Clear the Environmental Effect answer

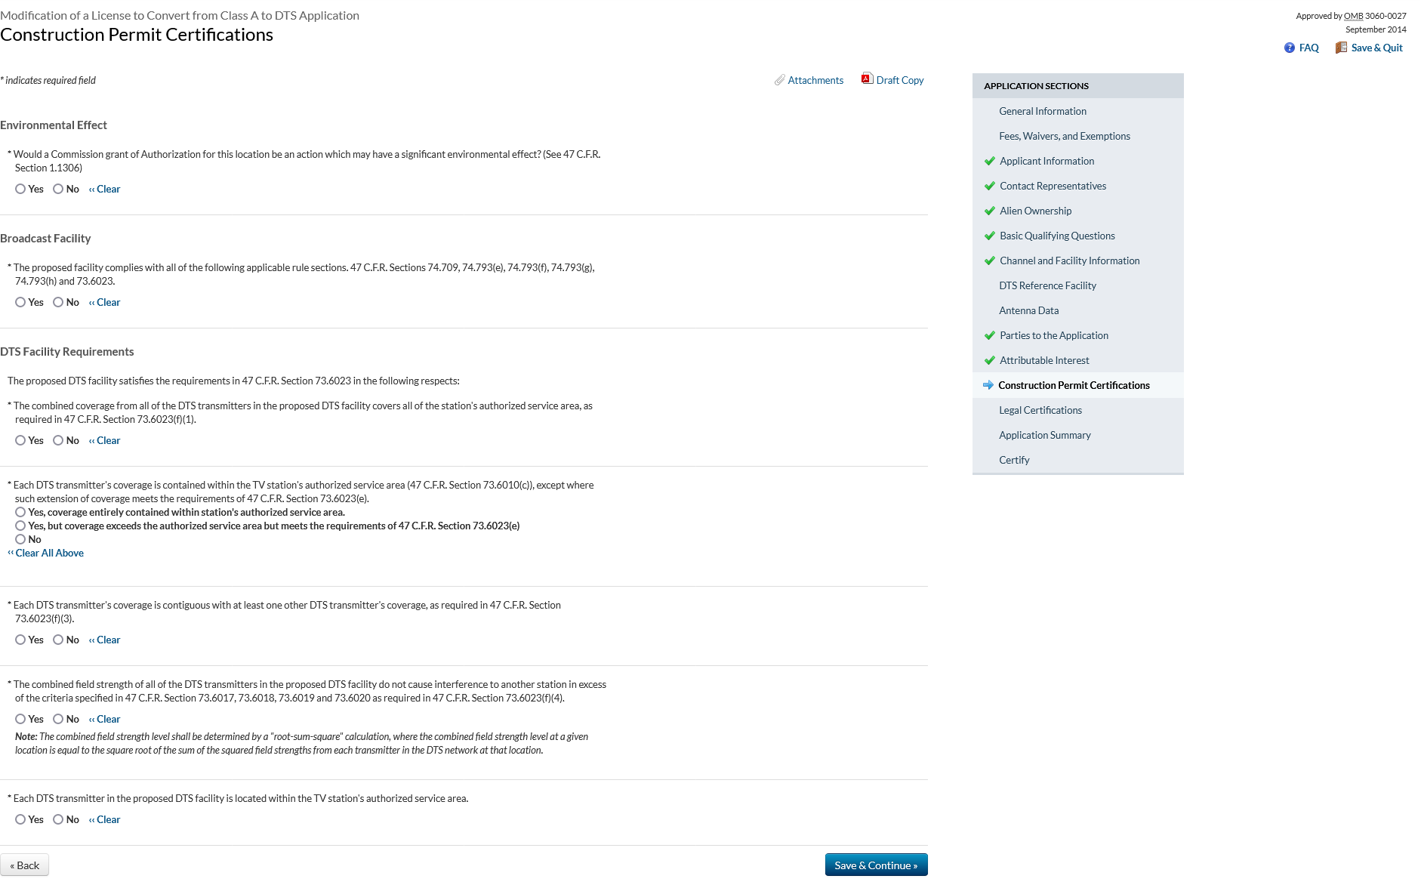click(108, 189)
